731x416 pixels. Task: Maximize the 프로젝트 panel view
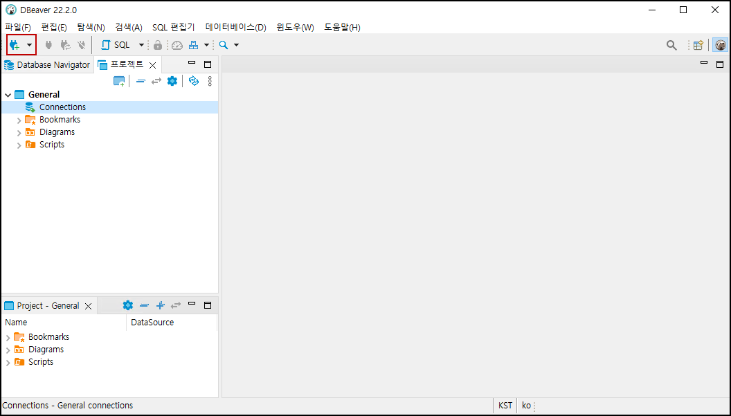pos(208,64)
